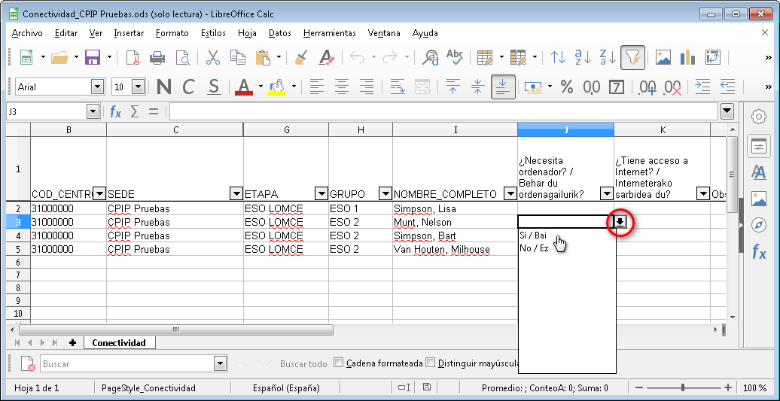780x401 pixels.
Task: Click Clear direct formatting icon
Action: pyautogui.click(x=326, y=58)
